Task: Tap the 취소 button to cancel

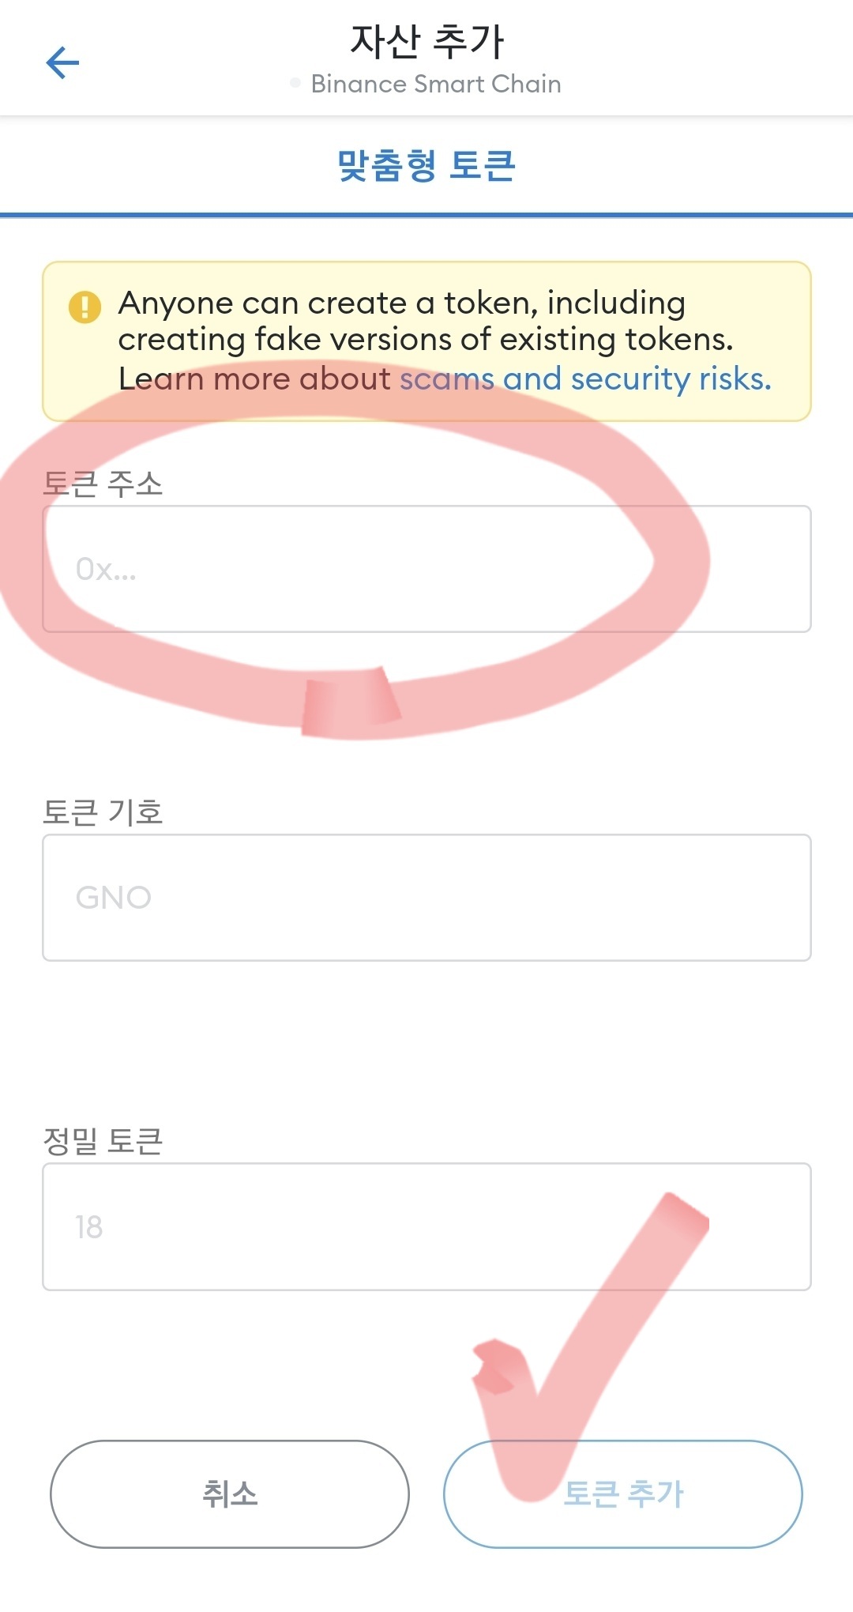Action: [x=230, y=1493]
